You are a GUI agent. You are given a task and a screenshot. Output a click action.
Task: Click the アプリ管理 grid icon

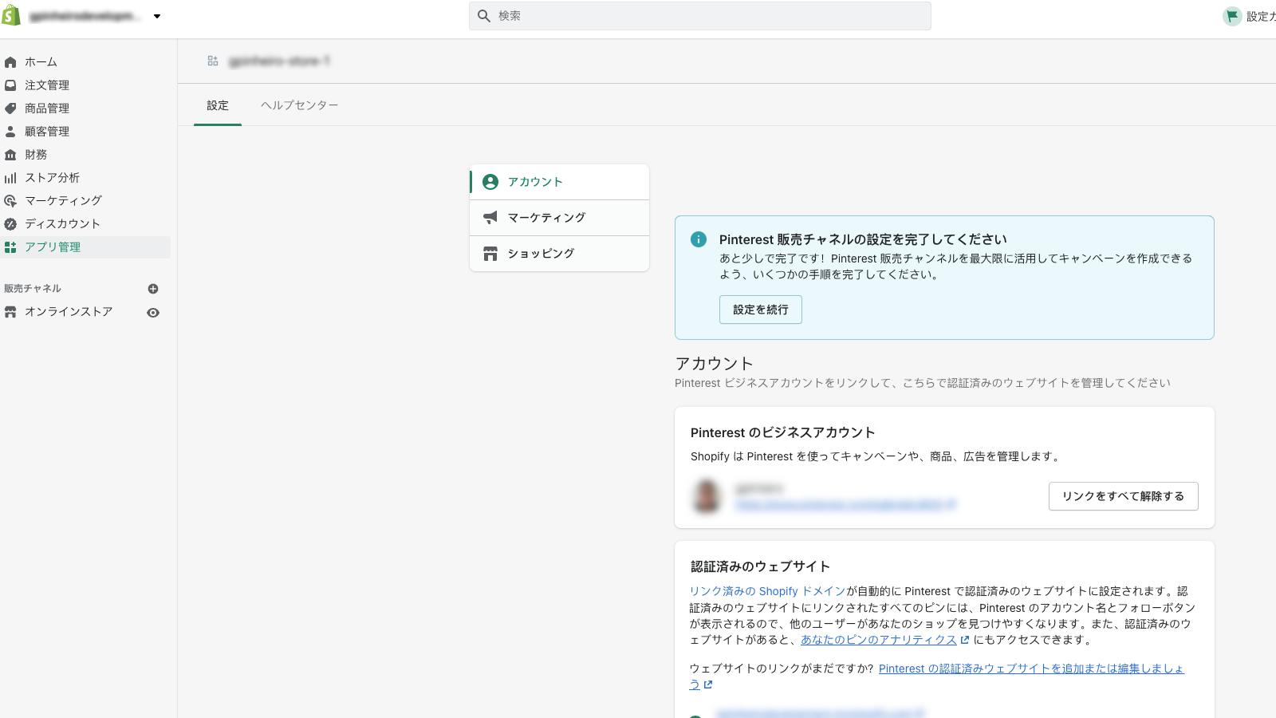tap(10, 247)
